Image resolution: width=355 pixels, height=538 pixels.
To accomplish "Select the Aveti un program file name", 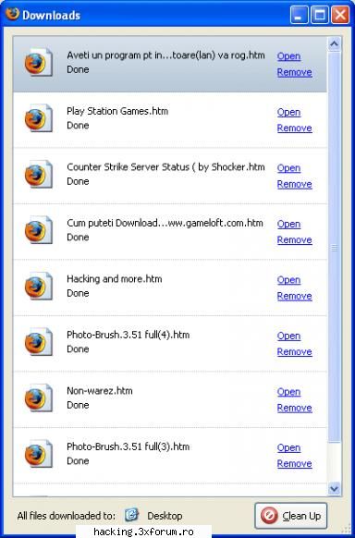I will pos(165,55).
